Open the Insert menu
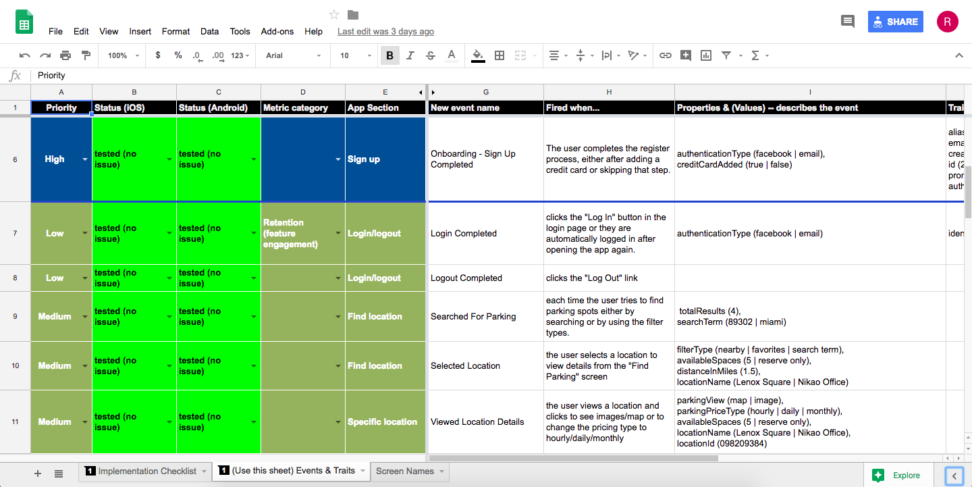 140,31
